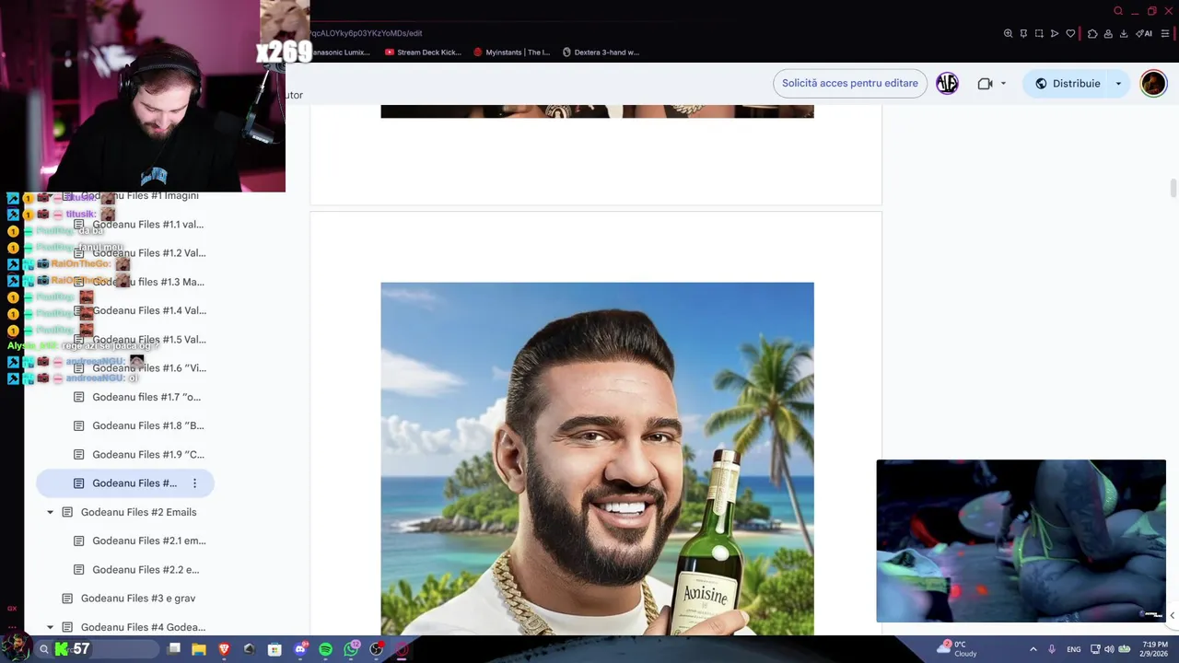Collapse the Godeanu Files #4 section
Viewport: 1179px width, 663px height.
50,627
